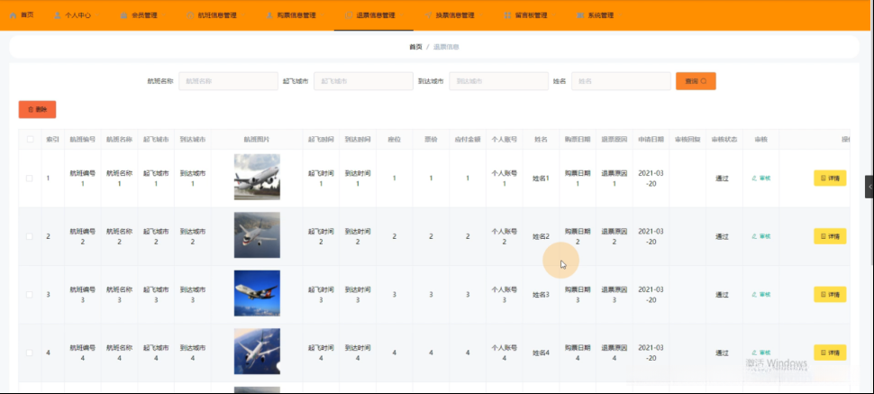
Task: Open 详情 details for row 3
Action: pyautogui.click(x=830, y=294)
